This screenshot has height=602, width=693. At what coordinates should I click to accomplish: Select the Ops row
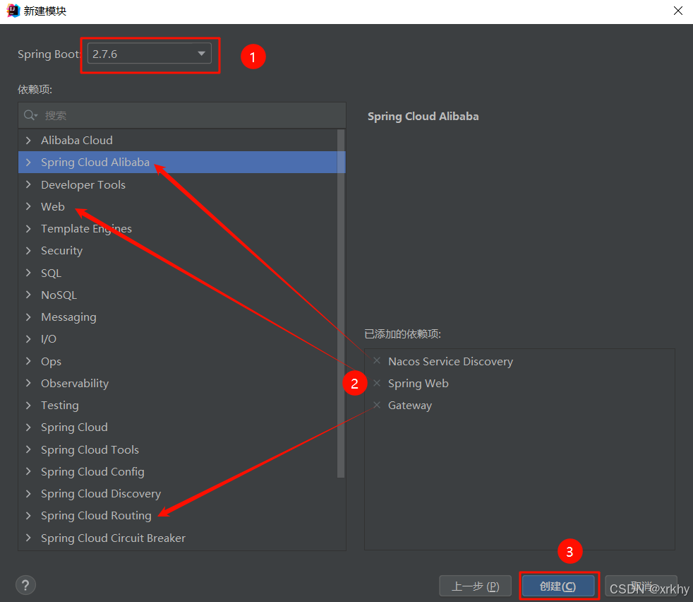coord(178,361)
